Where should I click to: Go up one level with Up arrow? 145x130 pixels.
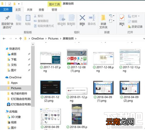tap(21, 39)
